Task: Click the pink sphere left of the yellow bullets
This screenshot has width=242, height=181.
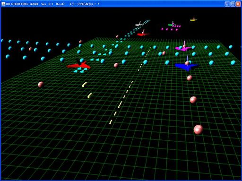Action: (41, 85)
